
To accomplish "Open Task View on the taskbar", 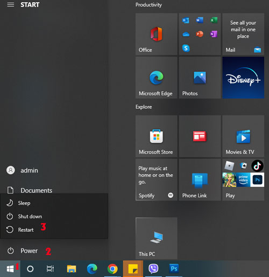I will [50, 269].
